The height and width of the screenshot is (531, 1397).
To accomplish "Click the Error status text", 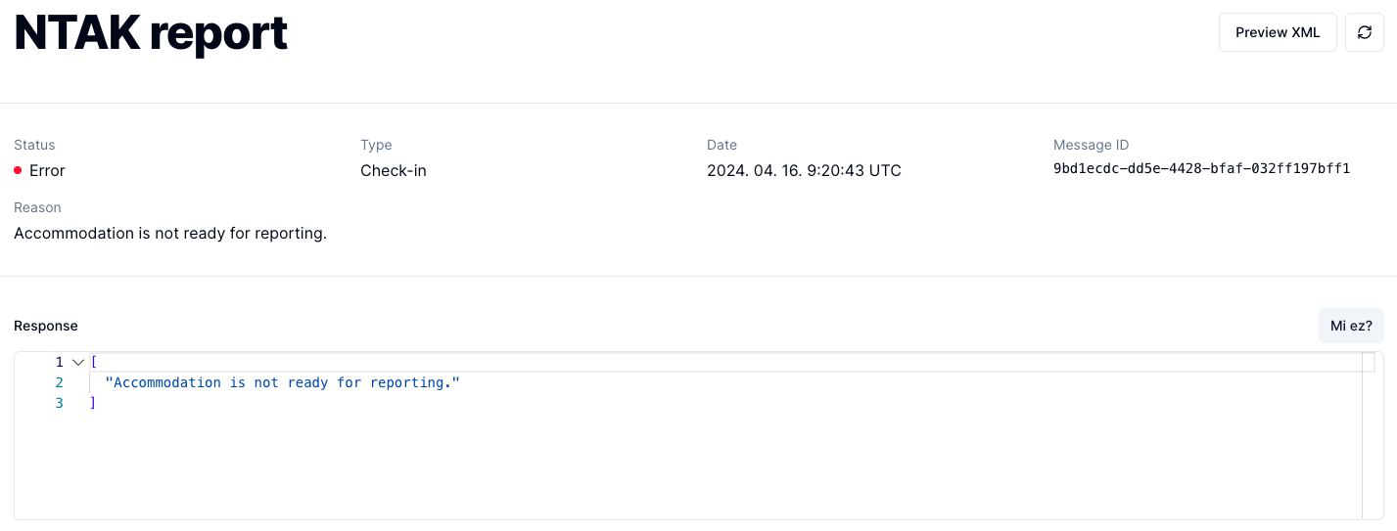I will 47,170.
